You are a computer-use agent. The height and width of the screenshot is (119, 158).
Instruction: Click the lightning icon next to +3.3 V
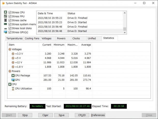coord(13,54)
